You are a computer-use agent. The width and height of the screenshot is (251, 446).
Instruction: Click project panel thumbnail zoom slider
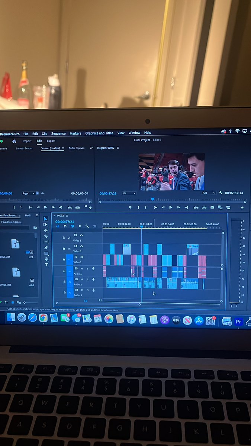coord(30,303)
